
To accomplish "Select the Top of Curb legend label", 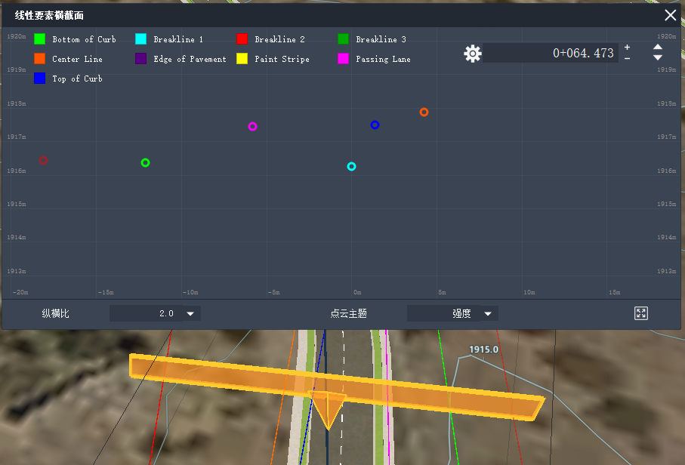I will [77, 79].
